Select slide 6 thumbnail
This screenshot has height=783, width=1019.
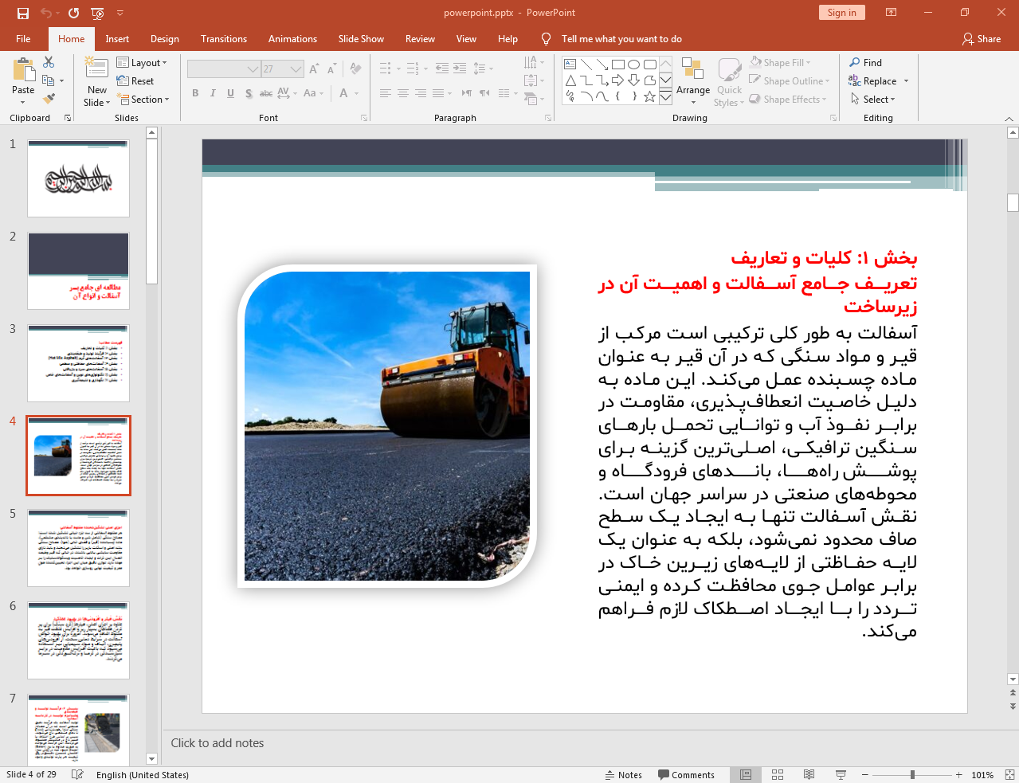click(x=78, y=640)
